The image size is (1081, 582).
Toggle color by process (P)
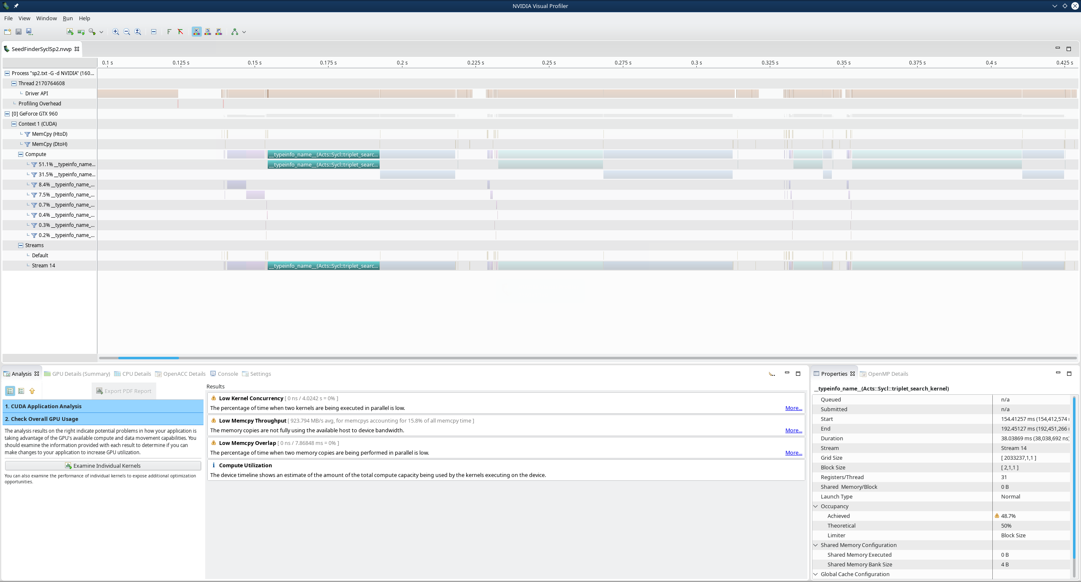click(x=219, y=32)
